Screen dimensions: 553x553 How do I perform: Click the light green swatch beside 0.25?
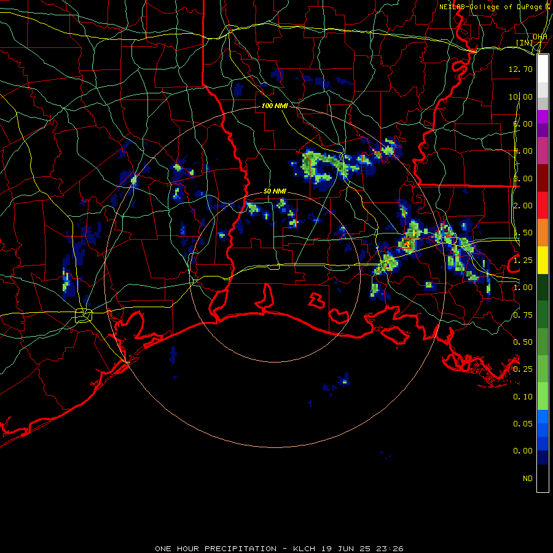click(x=543, y=369)
